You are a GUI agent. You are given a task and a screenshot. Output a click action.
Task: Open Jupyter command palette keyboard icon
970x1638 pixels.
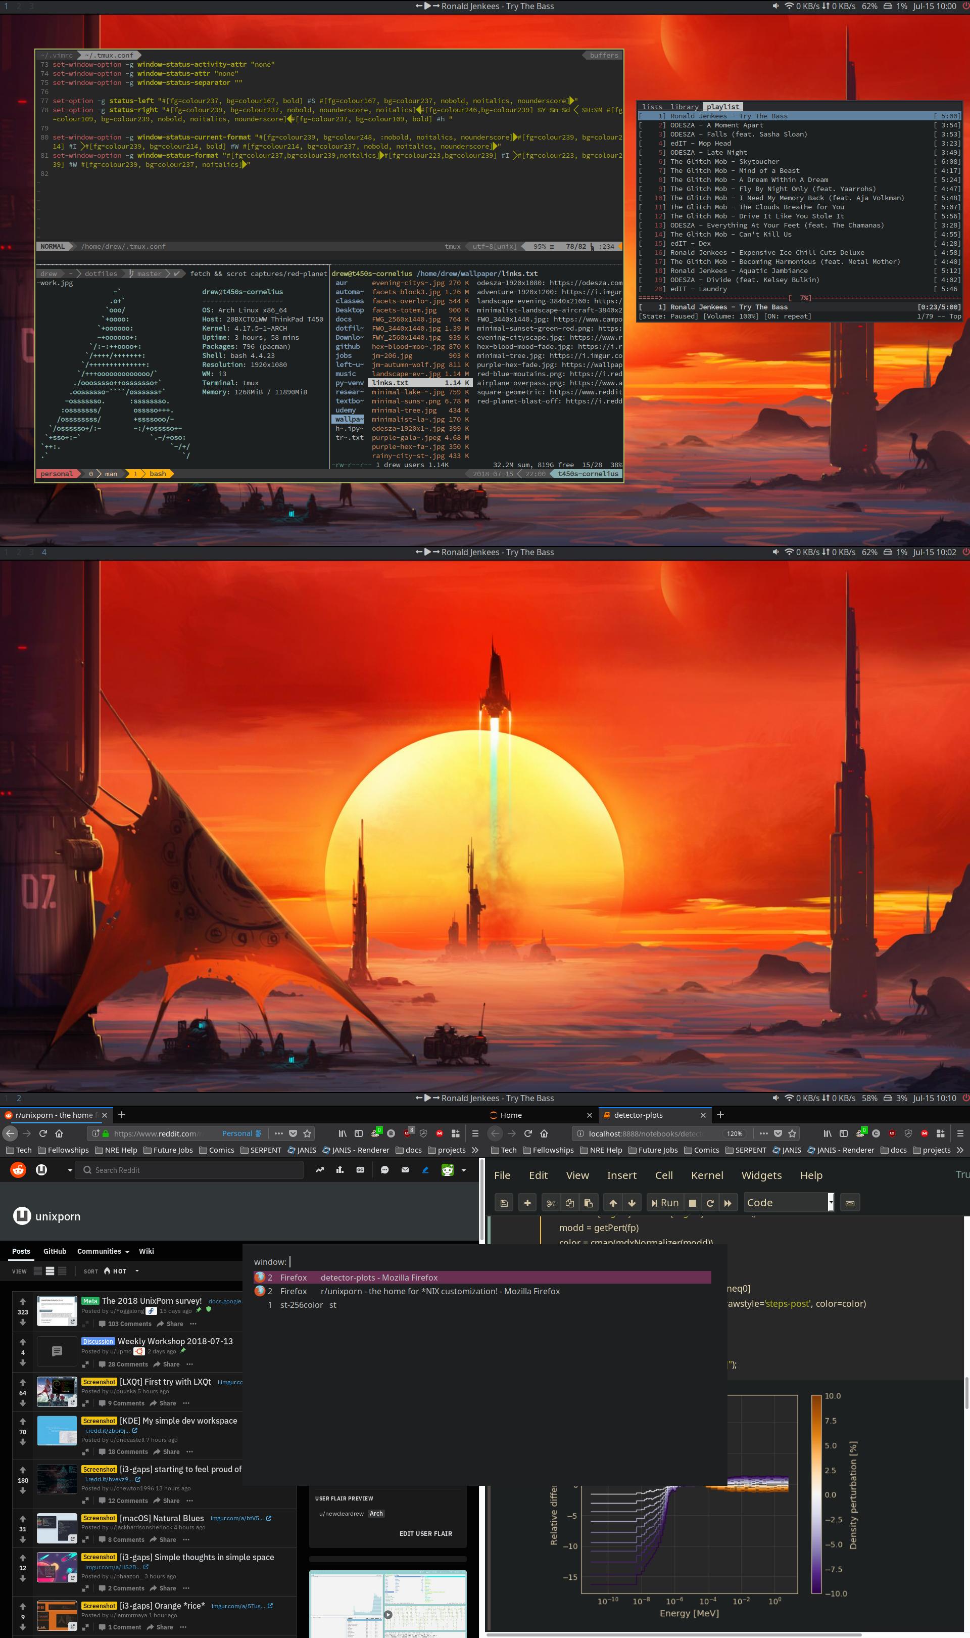(x=850, y=1203)
